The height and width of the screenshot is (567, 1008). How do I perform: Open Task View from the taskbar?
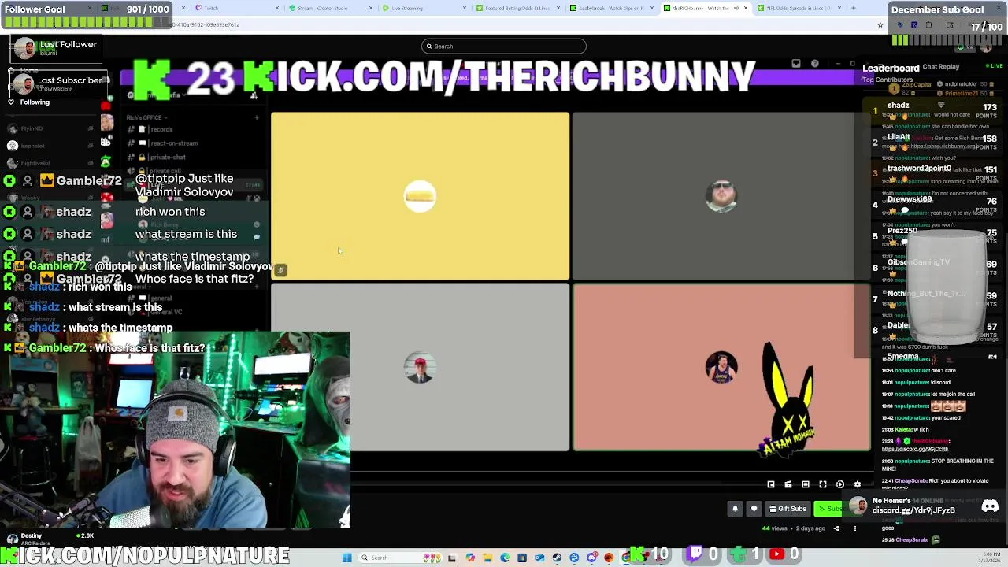[x=453, y=558]
